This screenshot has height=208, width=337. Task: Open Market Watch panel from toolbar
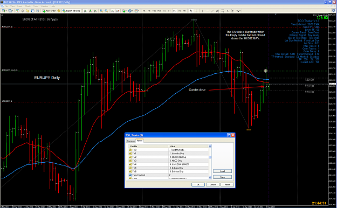coord(17,11)
